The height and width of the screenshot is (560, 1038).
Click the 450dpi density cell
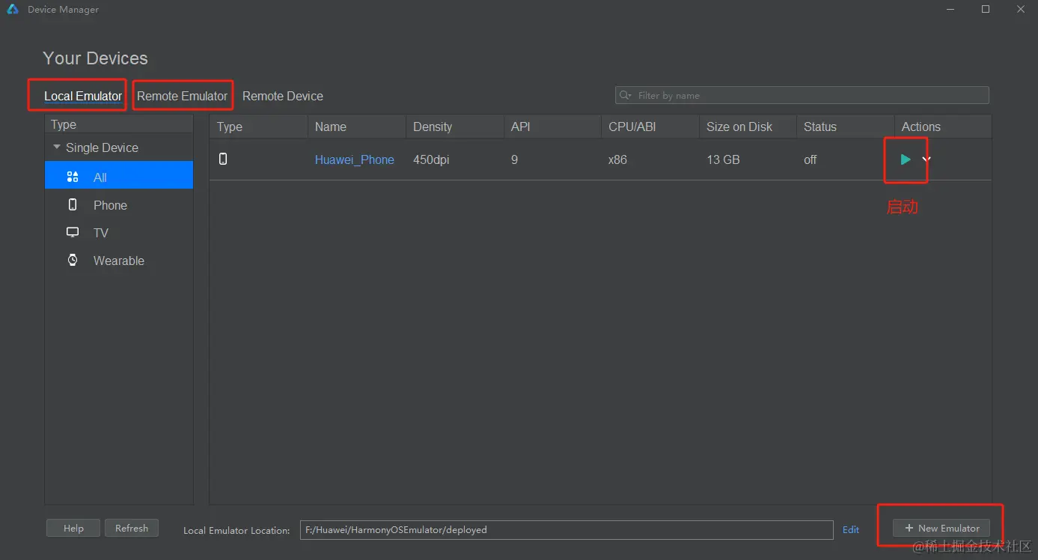(431, 159)
